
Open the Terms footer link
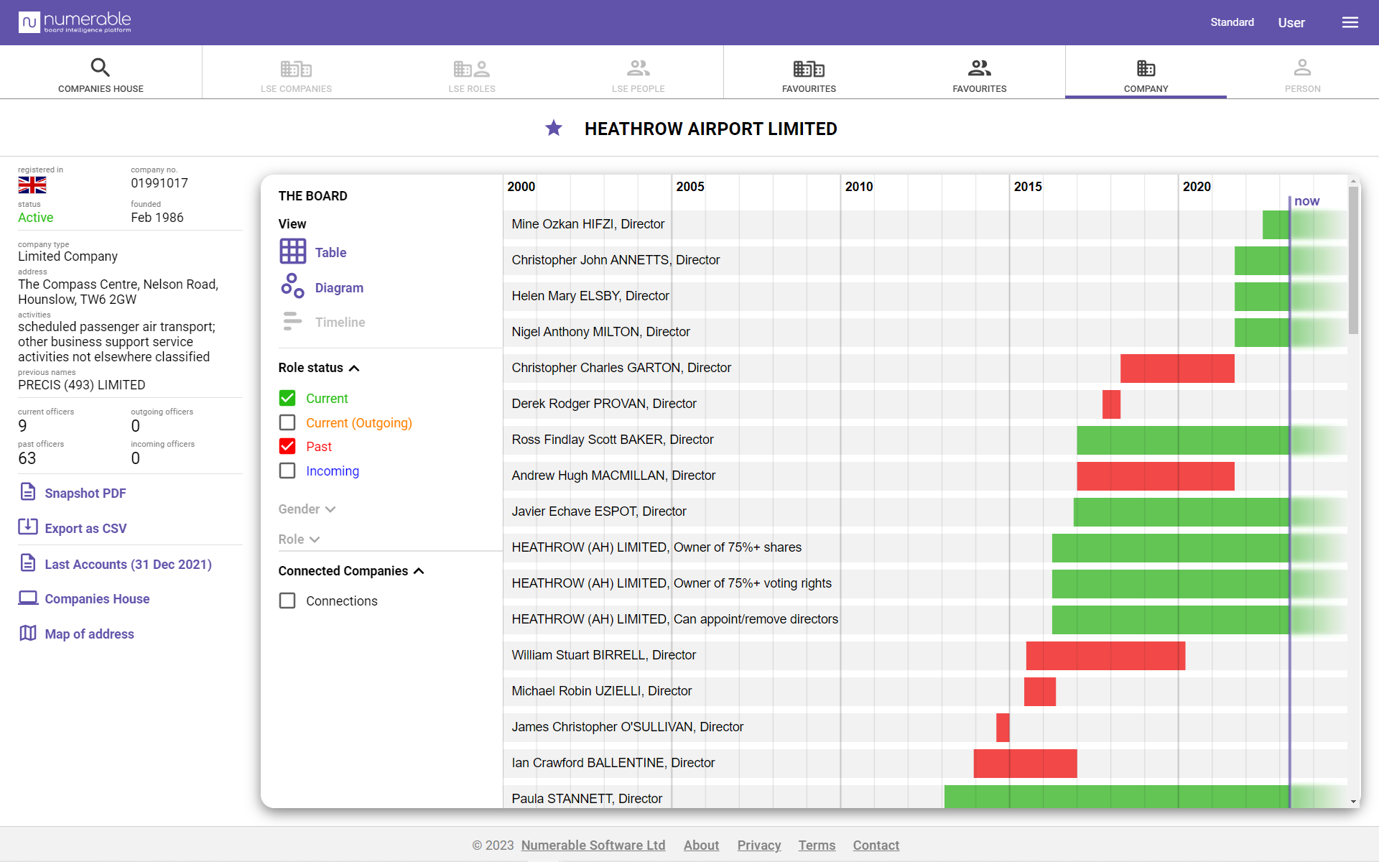point(817,845)
